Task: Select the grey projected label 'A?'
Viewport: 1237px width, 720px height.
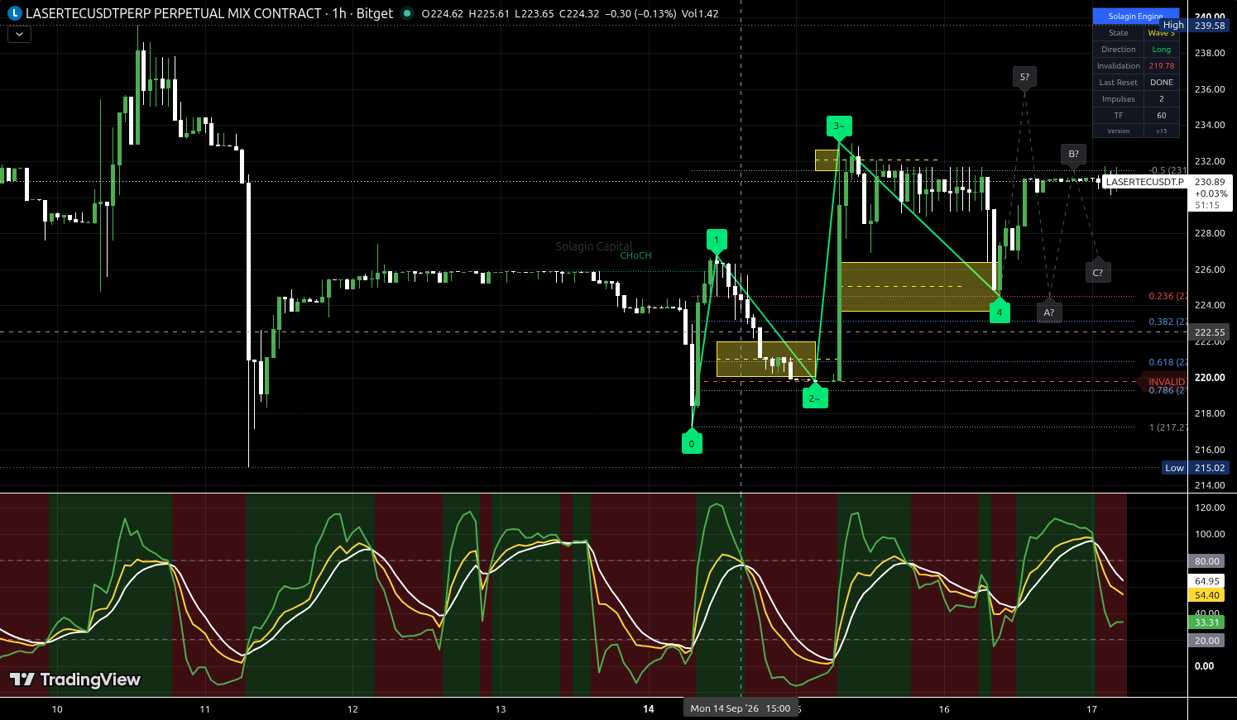Action: click(1048, 312)
